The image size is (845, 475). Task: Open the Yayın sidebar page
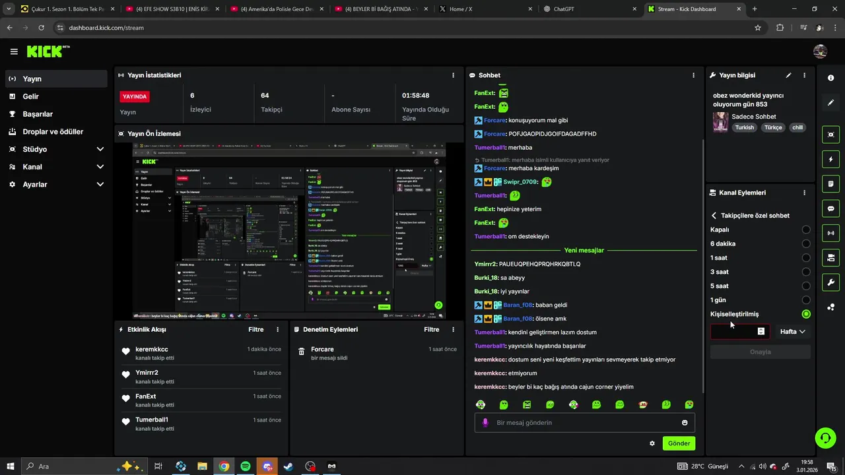(56, 79)
